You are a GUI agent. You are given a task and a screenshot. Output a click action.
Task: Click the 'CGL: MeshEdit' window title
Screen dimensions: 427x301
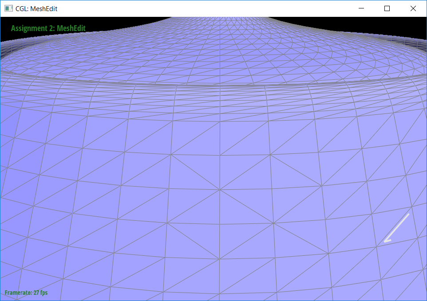coord(36,9)
